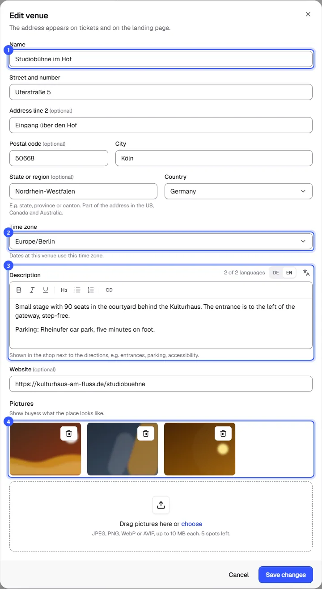Image resolution: width=322 pixels, height=589 pixels.
Task: Edit the Name field Studiobühne im Hof
Action: (x=161, y=59)
